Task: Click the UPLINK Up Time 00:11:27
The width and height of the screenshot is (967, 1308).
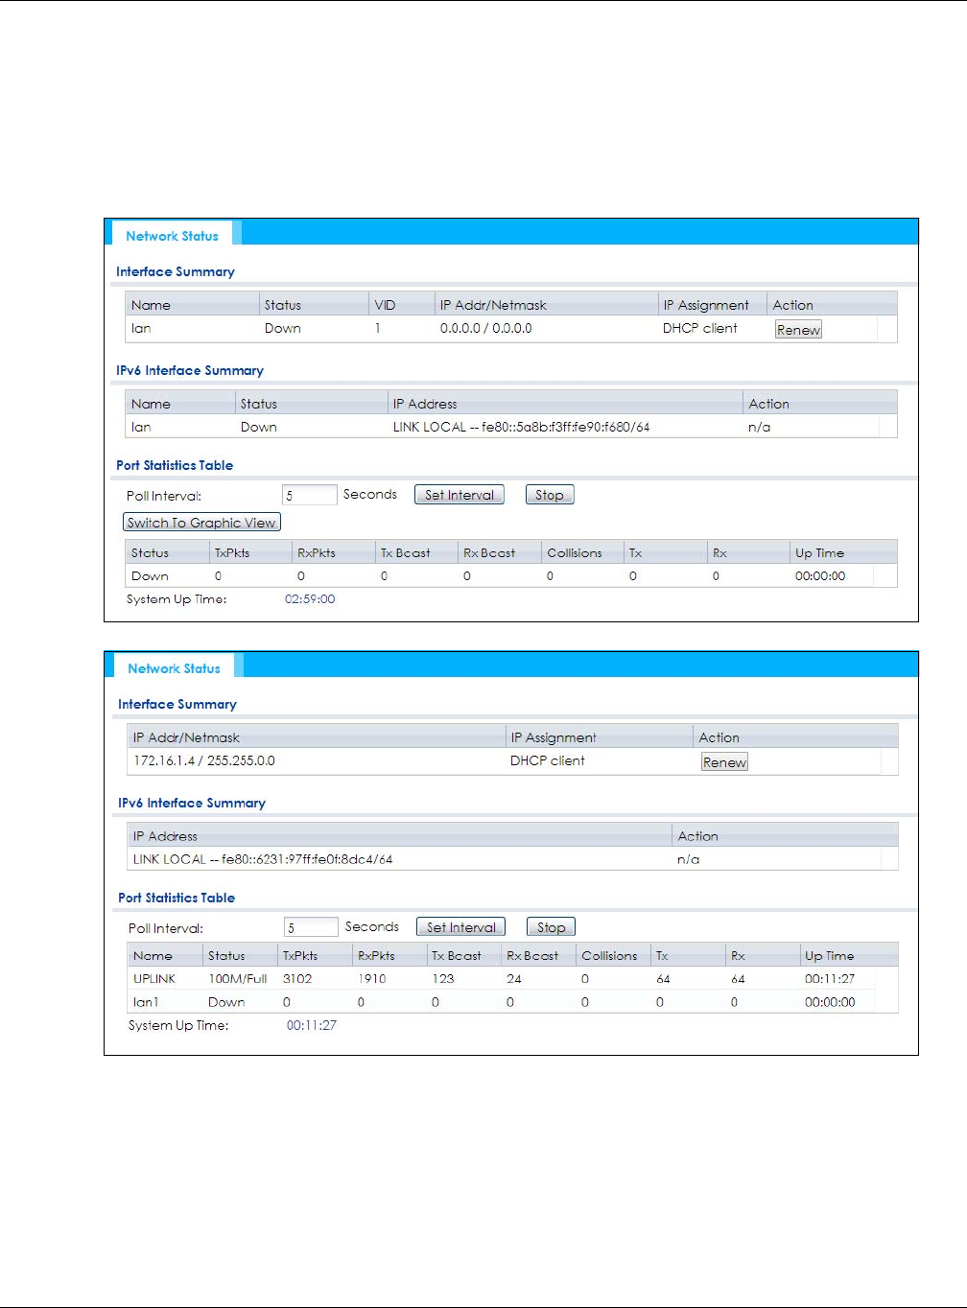Action: (x=830, y=979)
